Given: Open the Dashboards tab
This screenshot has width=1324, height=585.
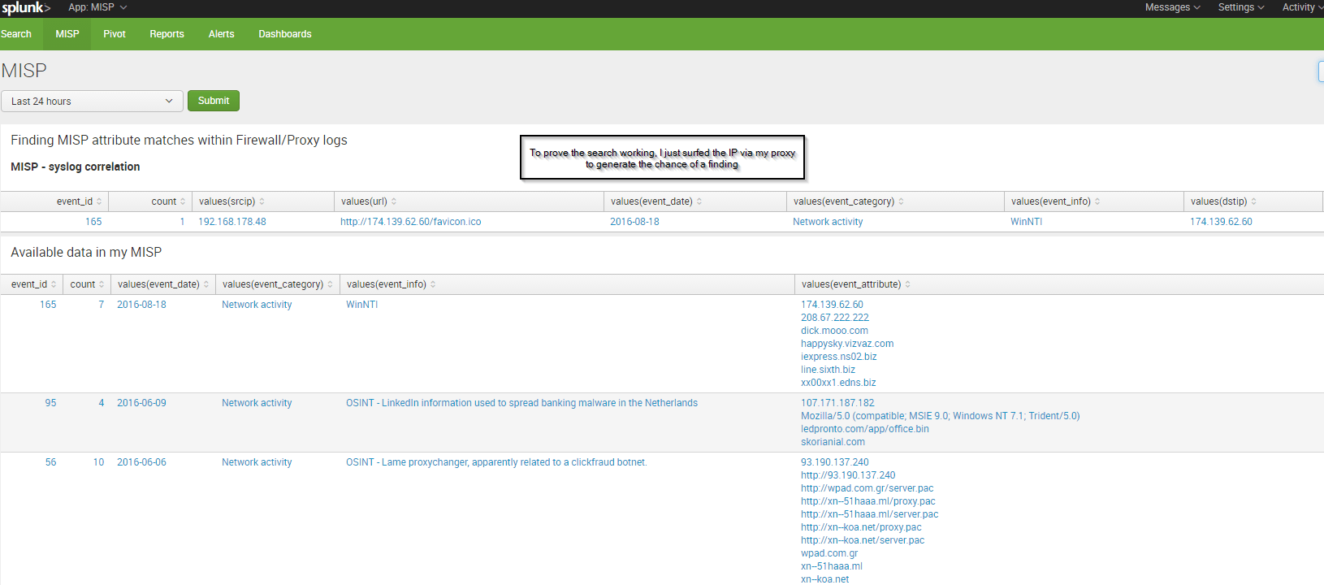Looking at the screenshot, I should [285, 34].
